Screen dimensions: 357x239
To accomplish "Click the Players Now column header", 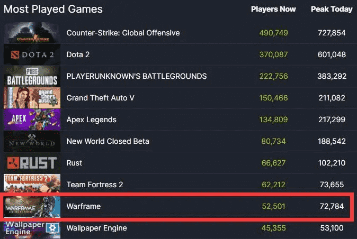I will [x=273, y=9].
